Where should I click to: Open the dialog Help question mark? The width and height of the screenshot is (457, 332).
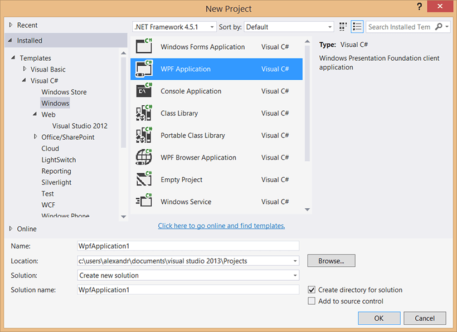420,7
